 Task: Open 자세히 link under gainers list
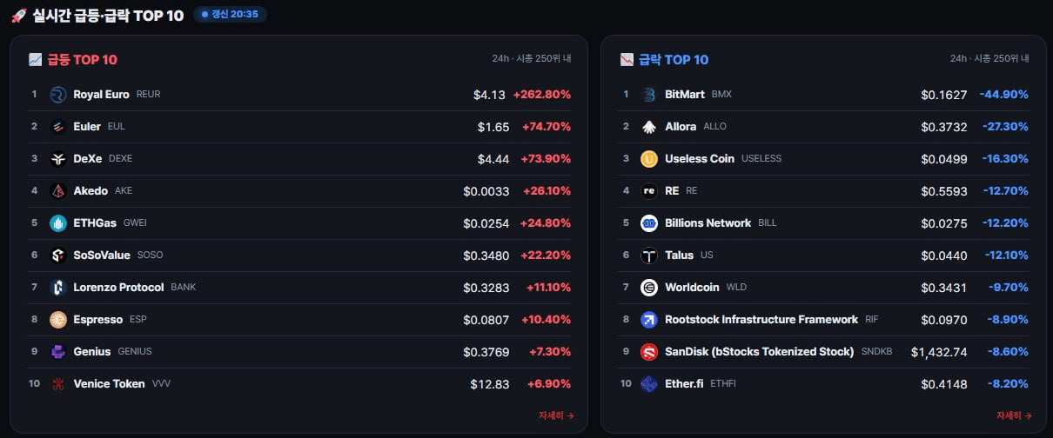point(556,415)
